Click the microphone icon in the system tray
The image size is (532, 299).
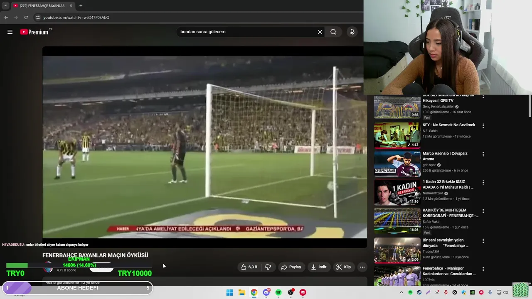tap(490, 292)
